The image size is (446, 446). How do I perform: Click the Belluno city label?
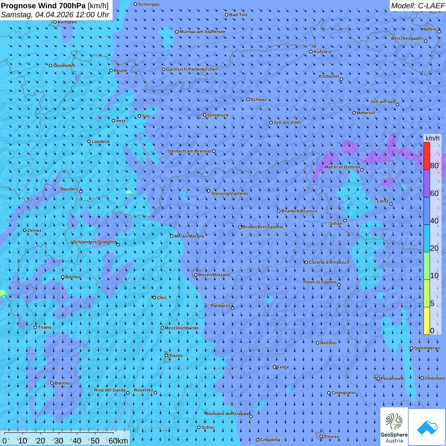[328, 343]
